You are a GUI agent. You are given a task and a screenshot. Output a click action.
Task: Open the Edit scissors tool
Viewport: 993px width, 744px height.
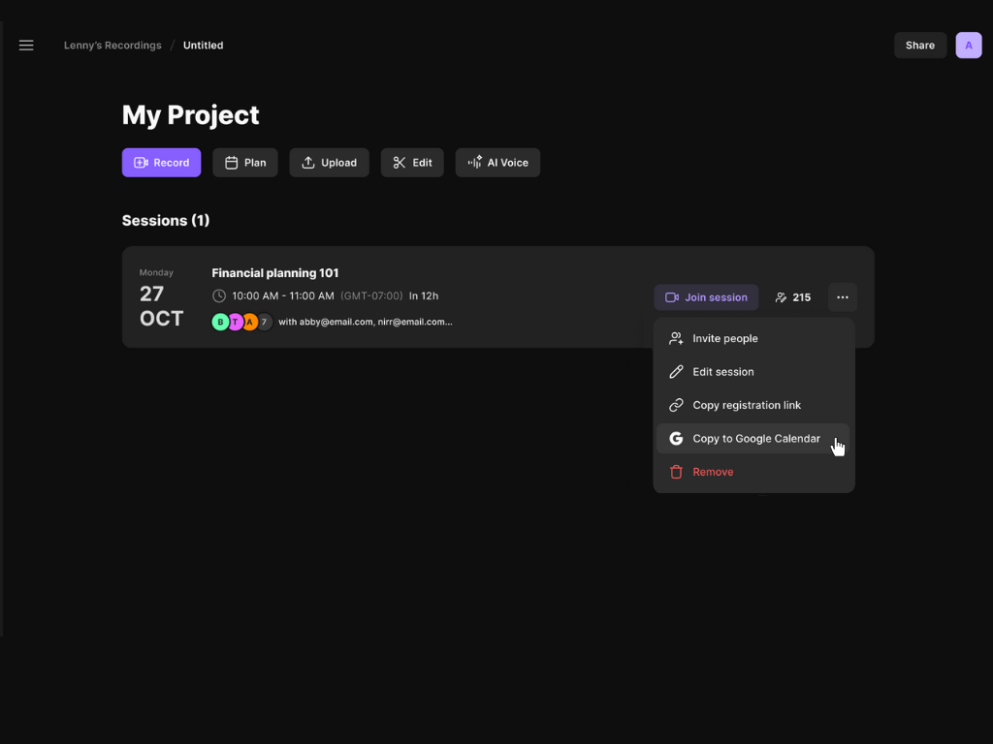[x=412, y=163]
